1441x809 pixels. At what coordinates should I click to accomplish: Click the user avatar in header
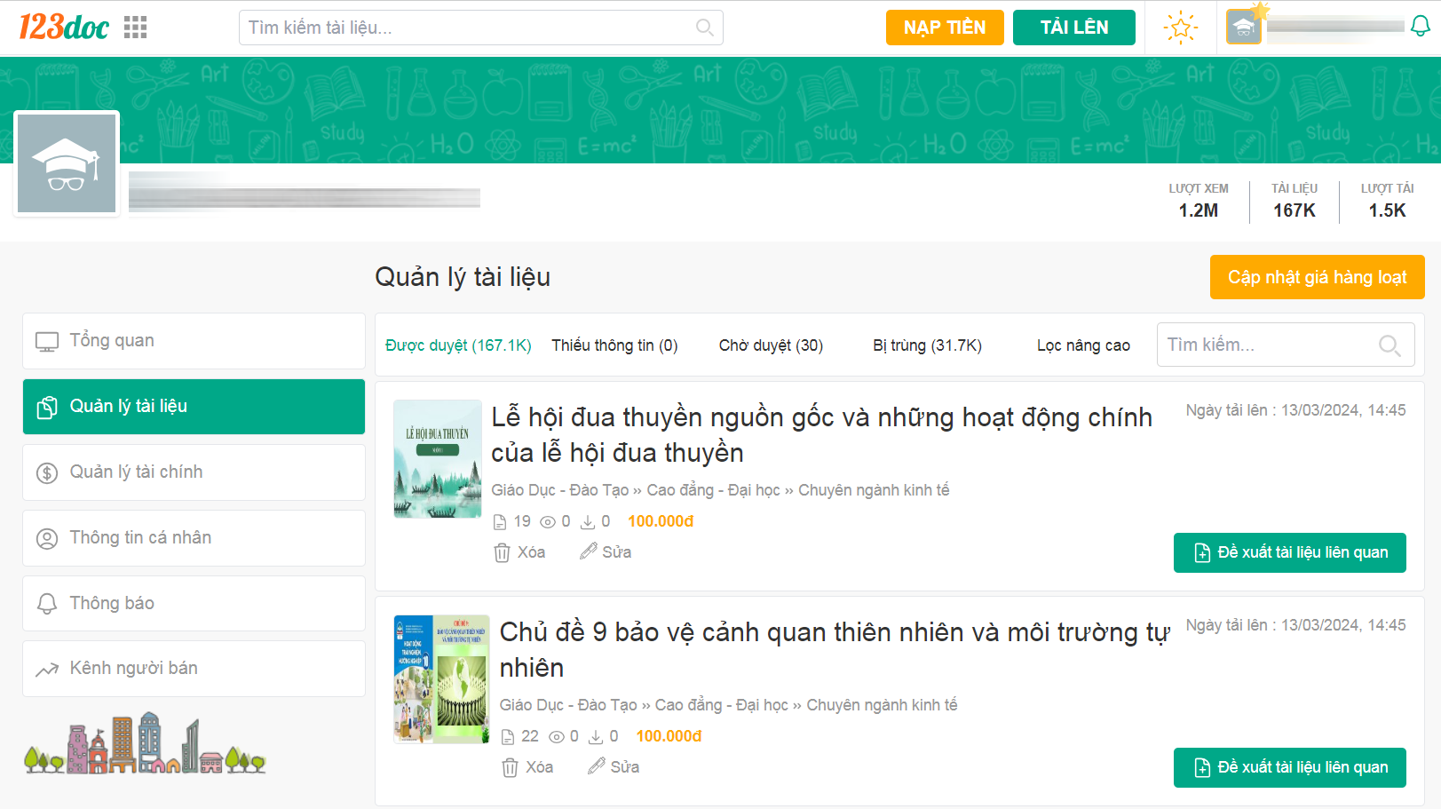tap(1243, 28)
